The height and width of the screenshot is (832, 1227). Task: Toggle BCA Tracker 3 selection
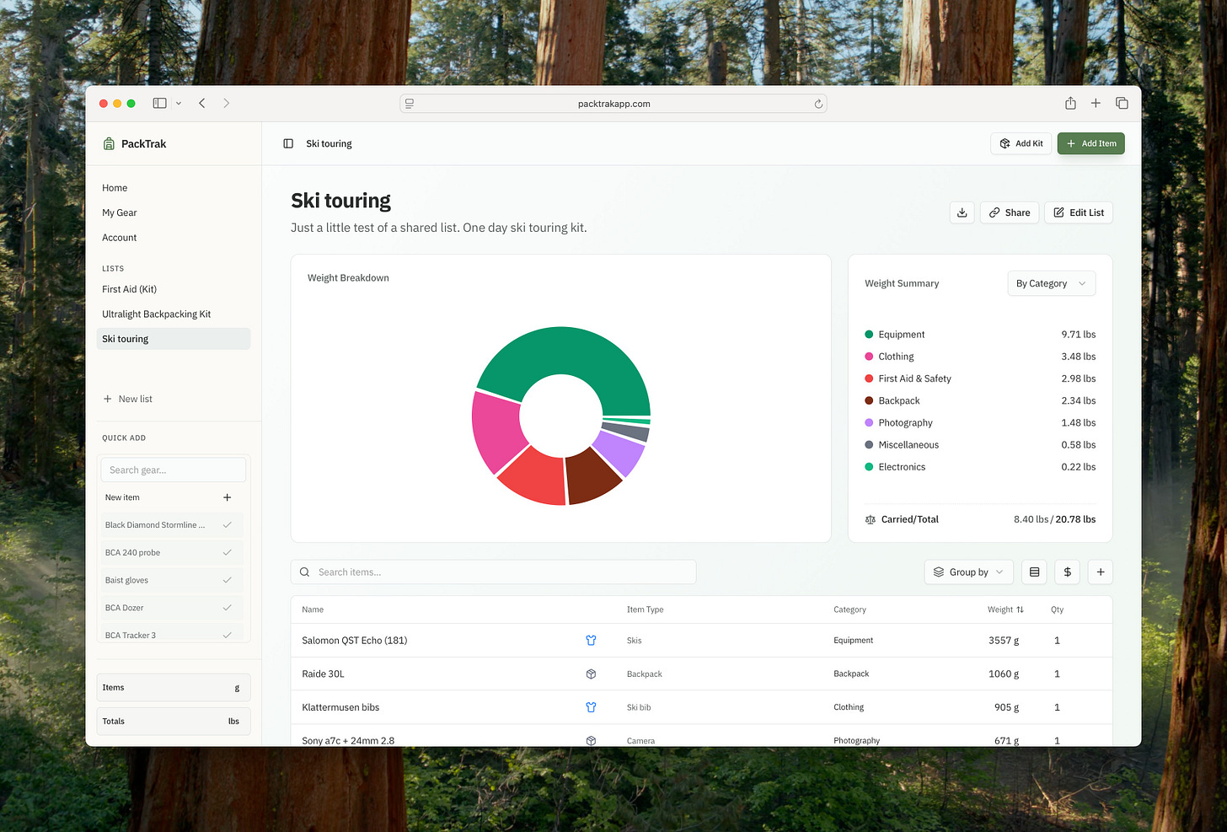pos(227,635)
